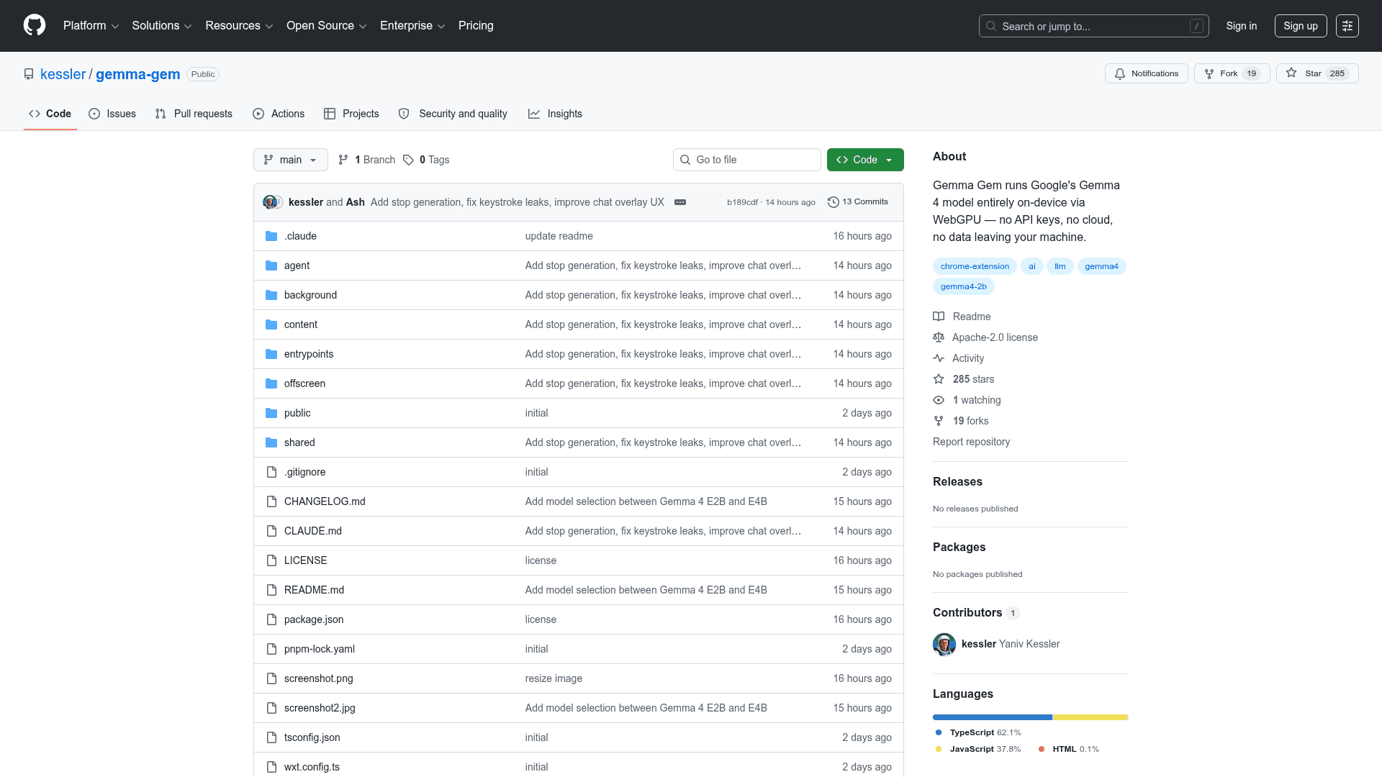The width and height of the screenshot is (1382, 777).
Task: Click the chrome-extension topic tag
Action: click(x=975, y=266)
